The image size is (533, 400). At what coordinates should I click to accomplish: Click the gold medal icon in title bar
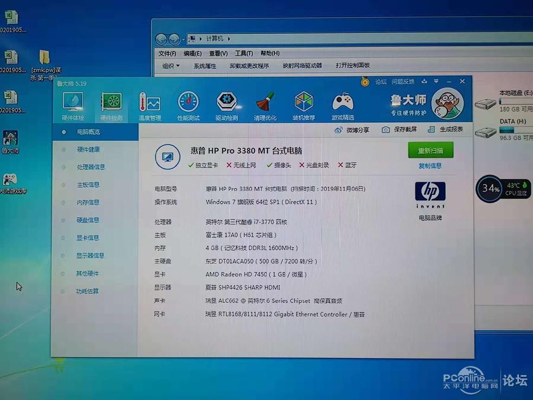(365, 82)
